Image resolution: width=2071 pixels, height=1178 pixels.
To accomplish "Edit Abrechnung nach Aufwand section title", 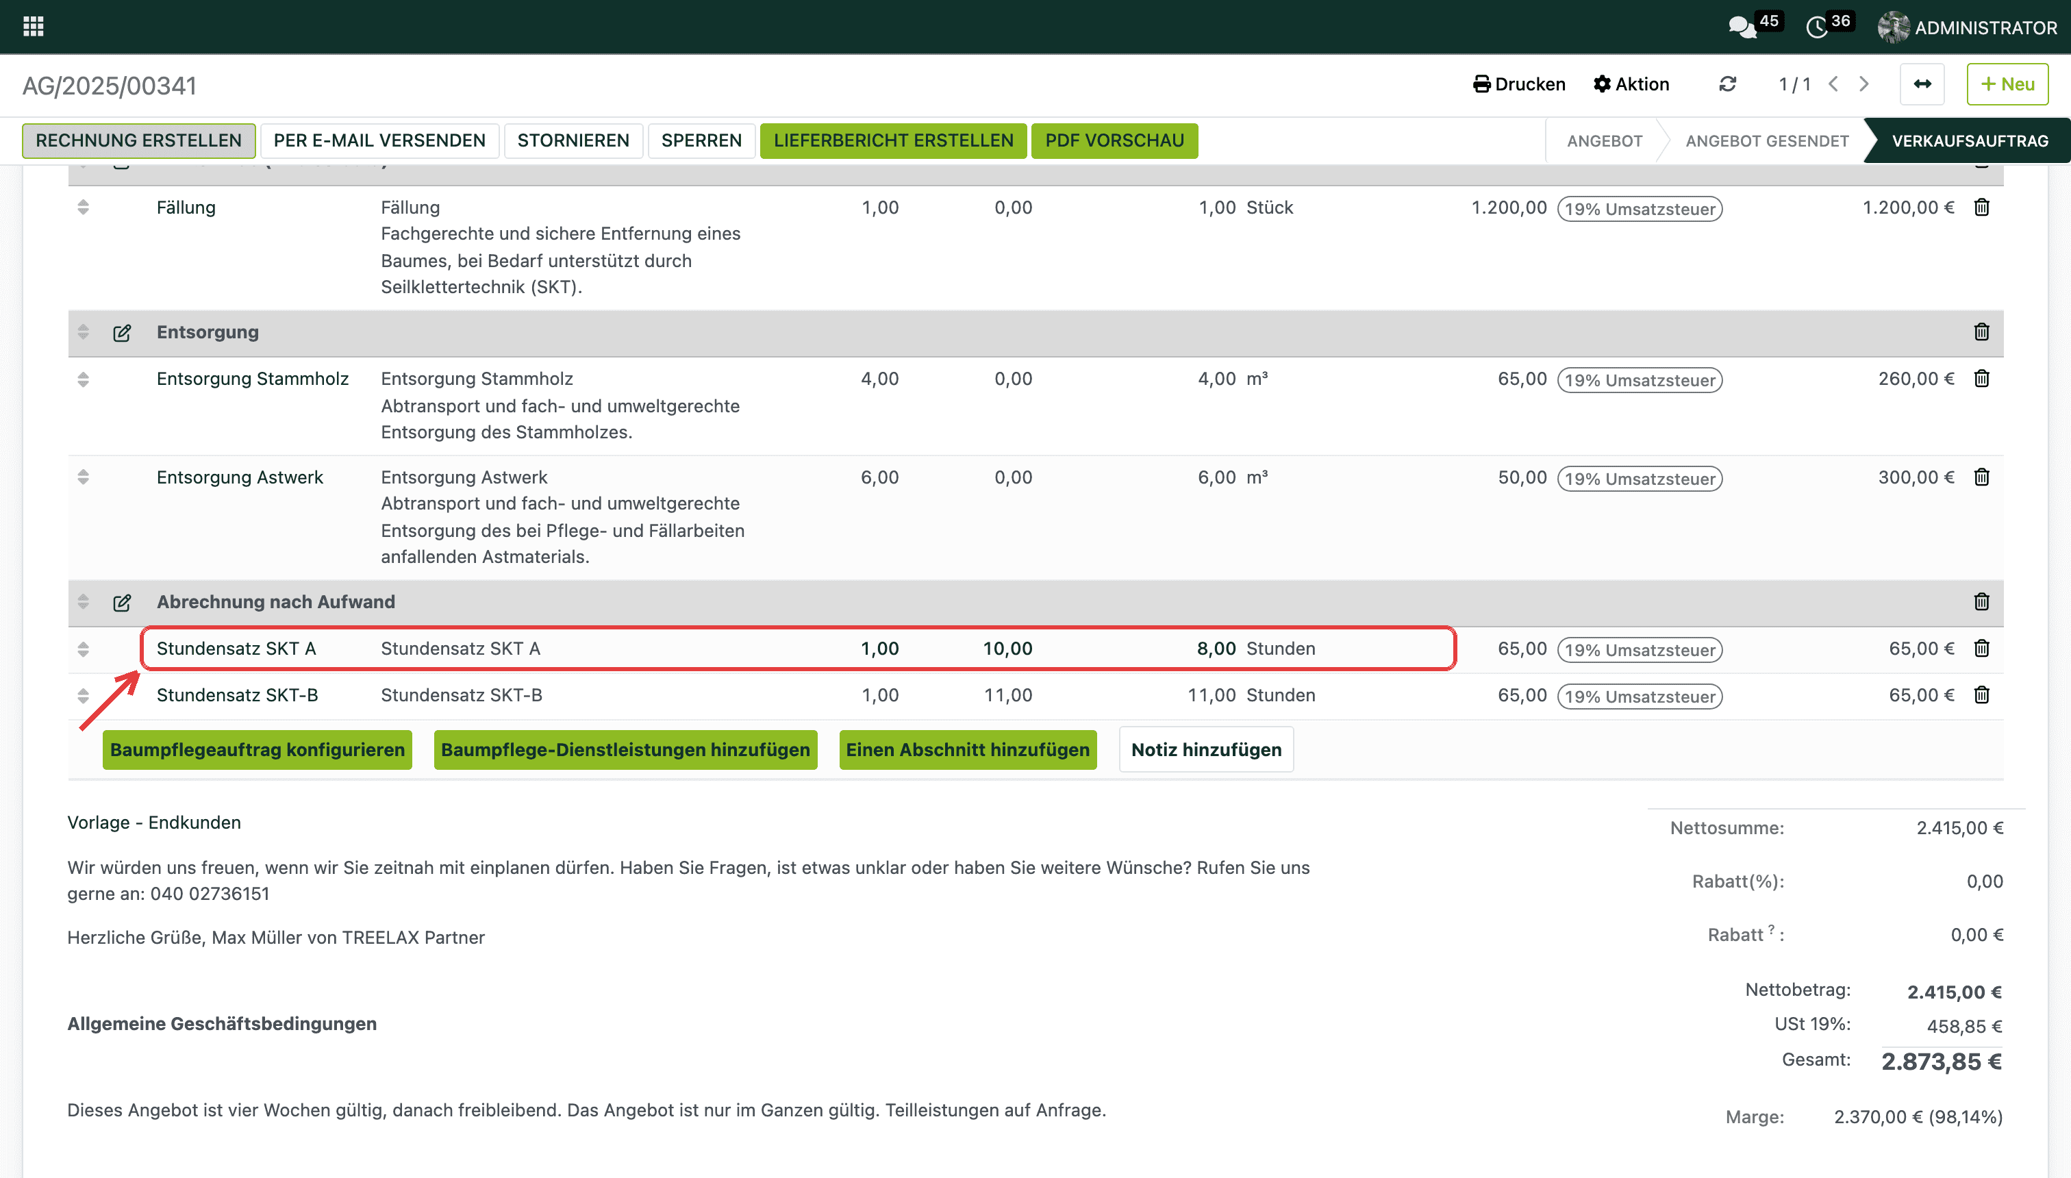I will point(122,603).
